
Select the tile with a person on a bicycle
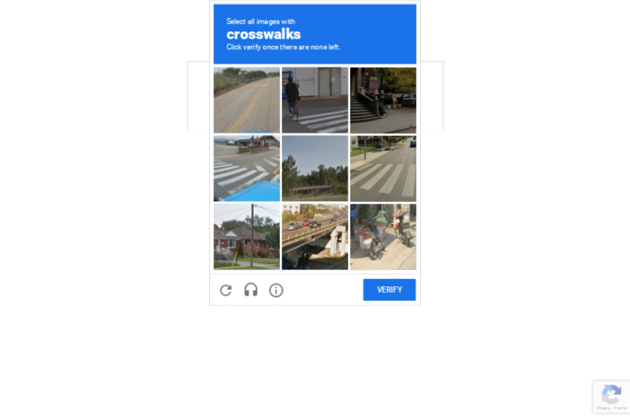click(315, 100)
